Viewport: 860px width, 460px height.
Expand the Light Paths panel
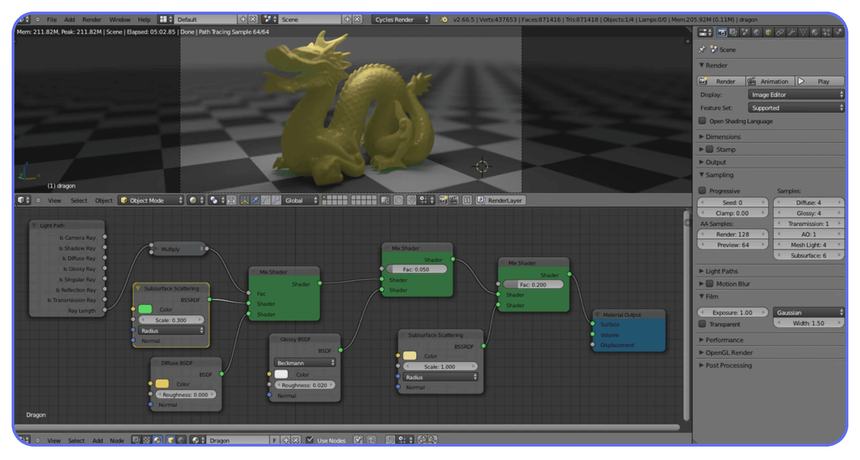(721, 271)
